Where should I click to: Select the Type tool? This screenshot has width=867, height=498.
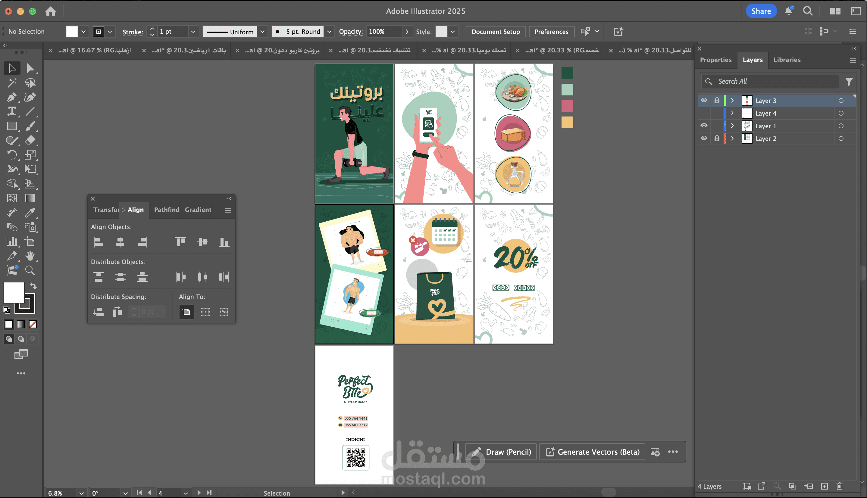12,111
